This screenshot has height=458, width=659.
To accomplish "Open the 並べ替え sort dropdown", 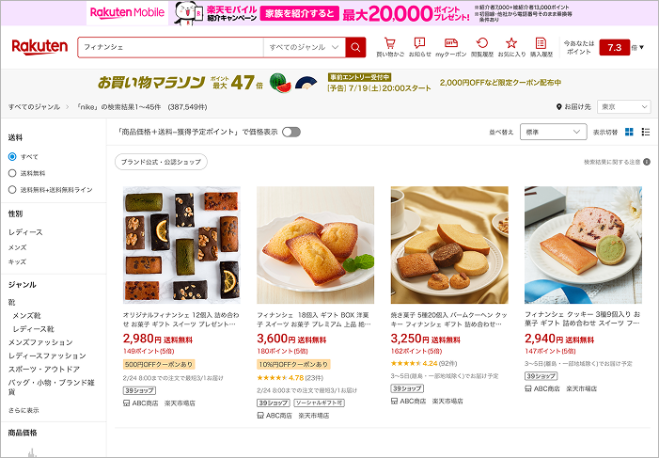I will point(553,132).
